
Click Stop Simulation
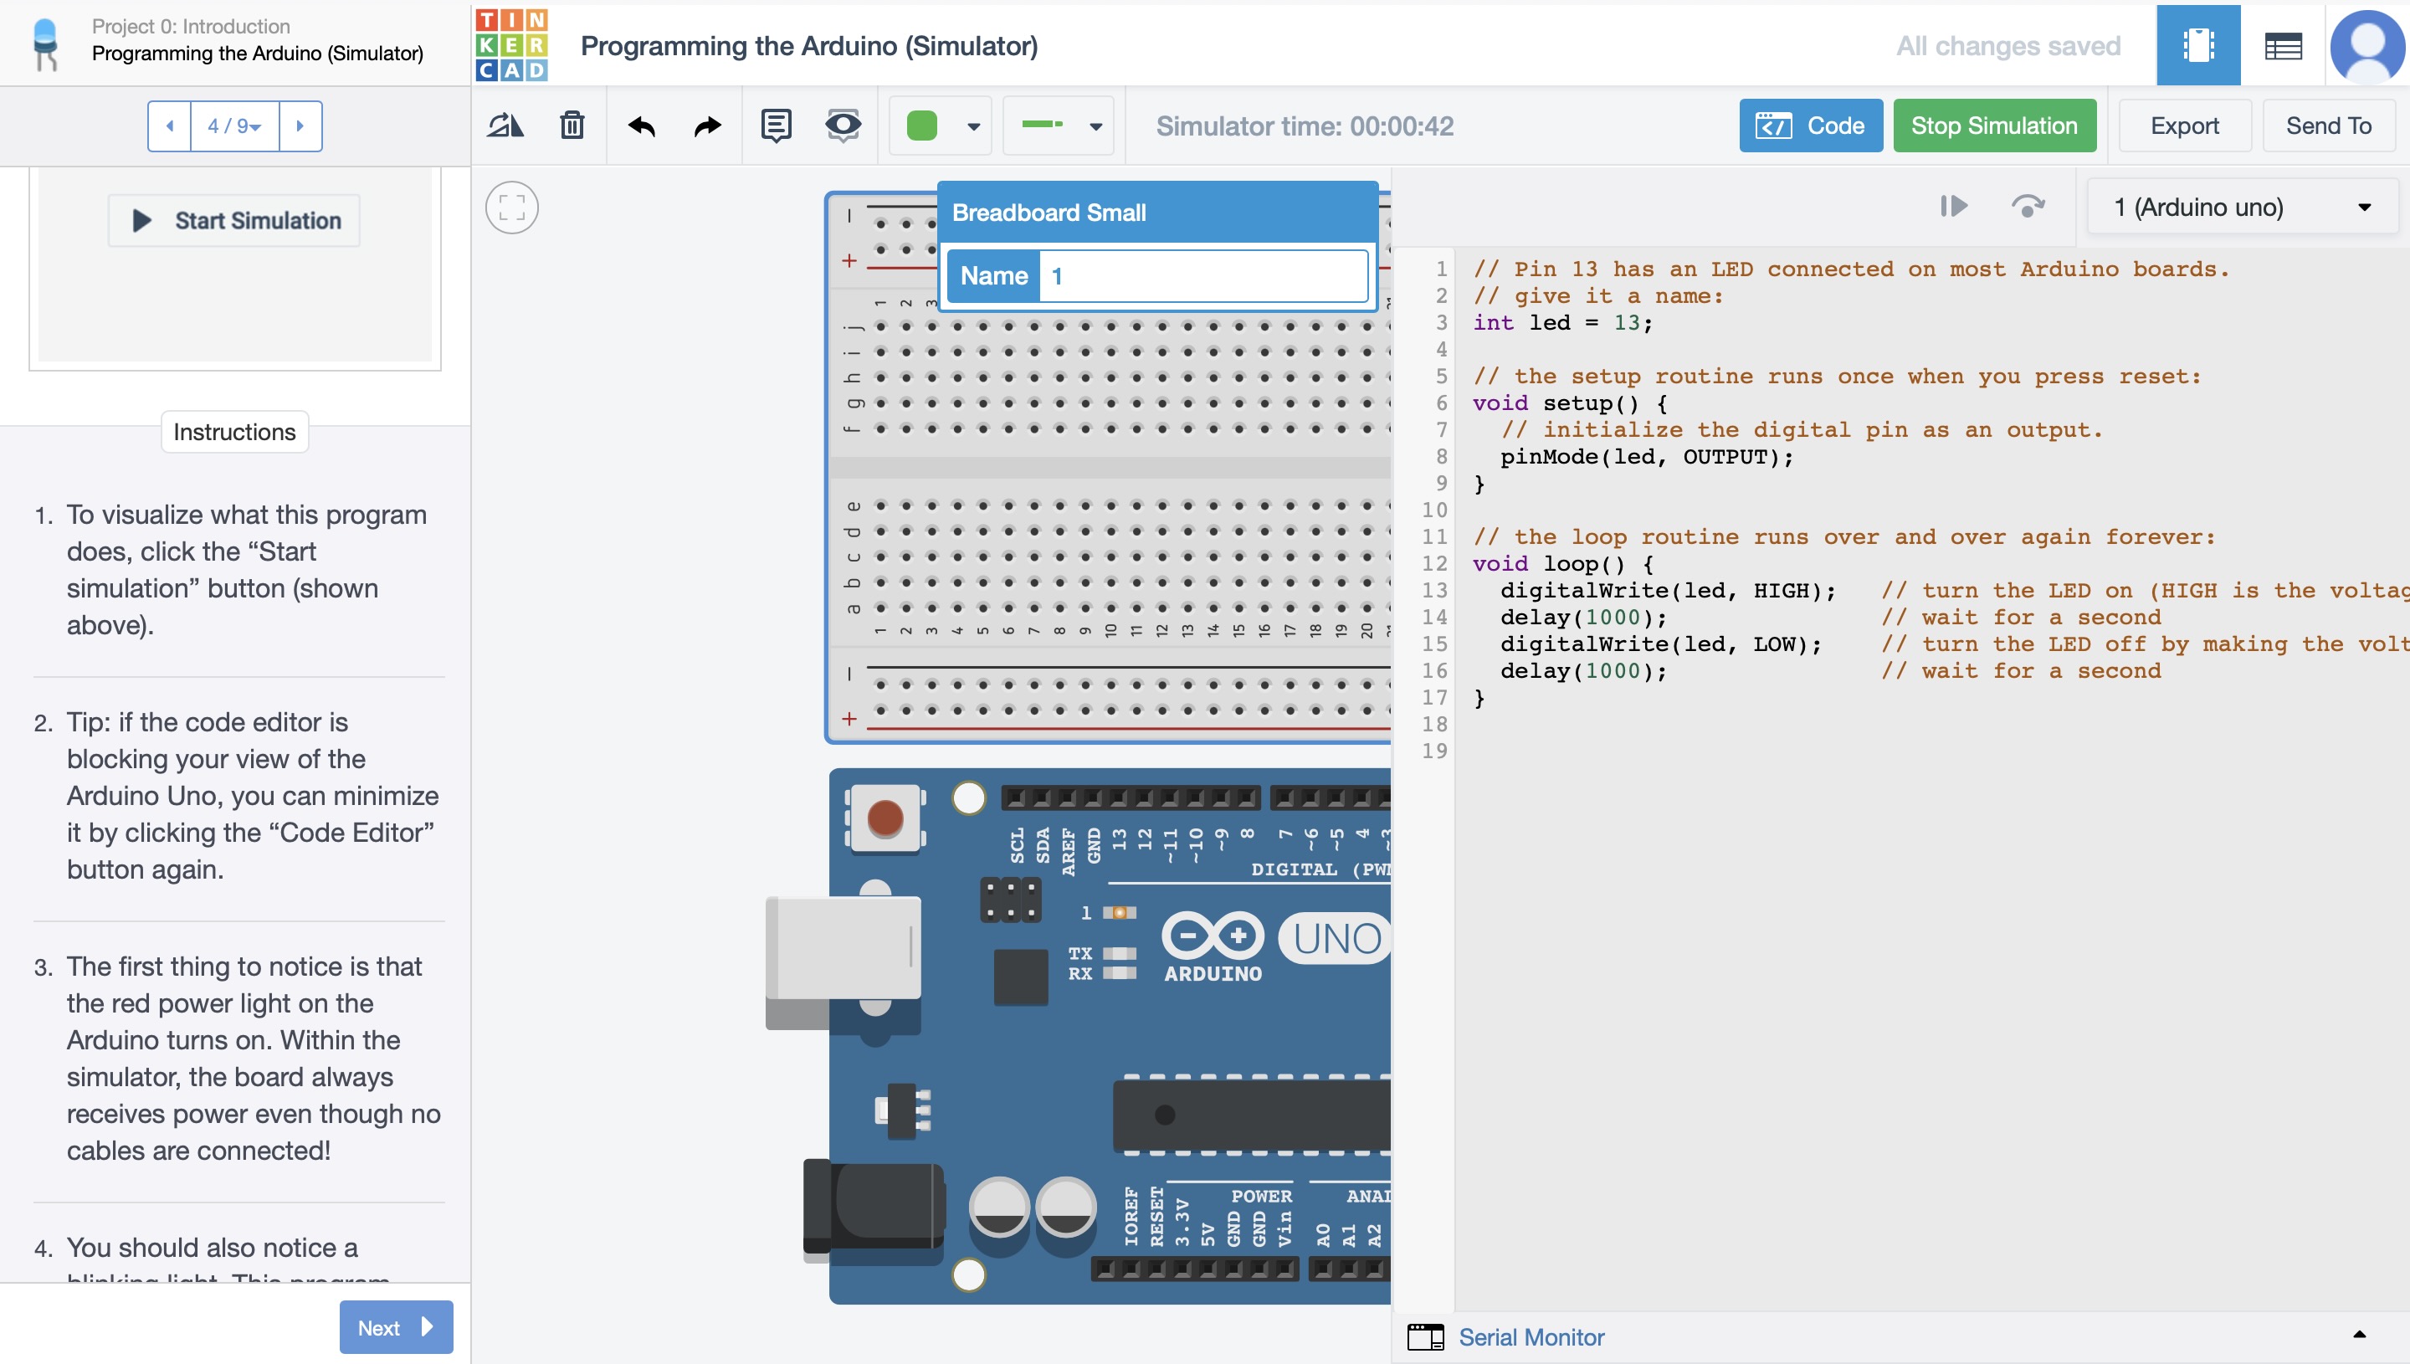tap(1993, 125)
